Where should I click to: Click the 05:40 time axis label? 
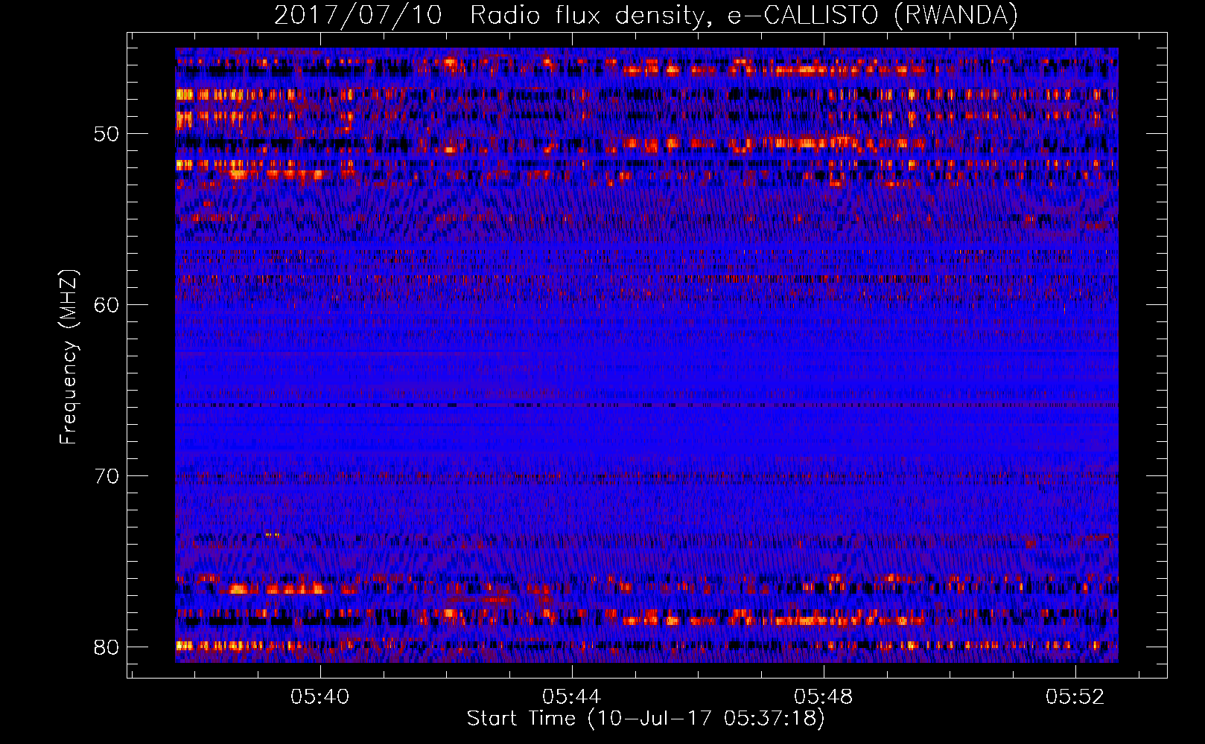point(320,696)
